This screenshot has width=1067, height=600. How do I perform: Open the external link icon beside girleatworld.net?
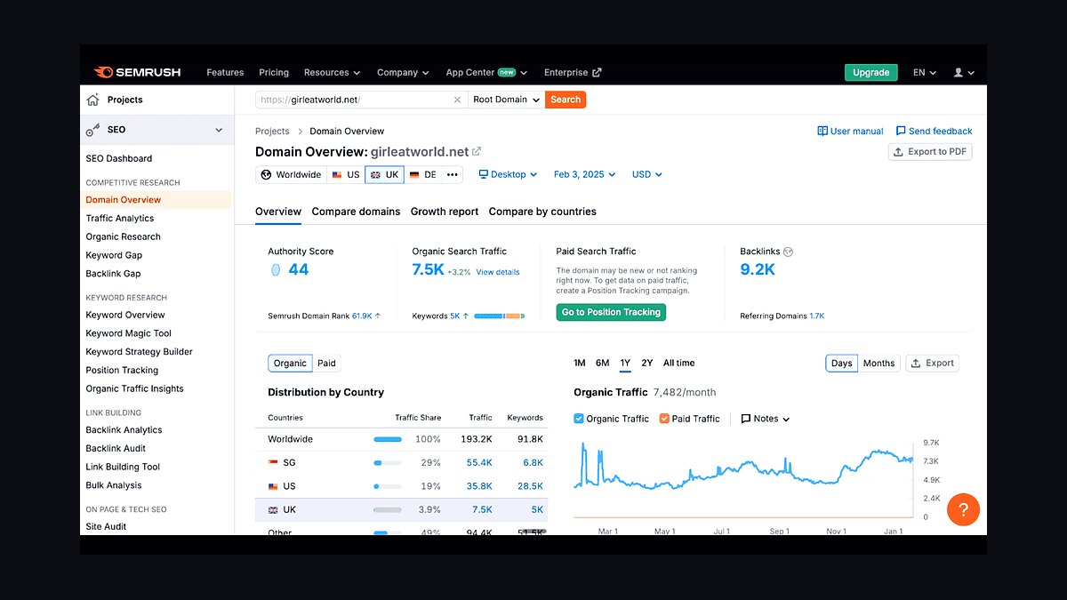coord(477,152)
